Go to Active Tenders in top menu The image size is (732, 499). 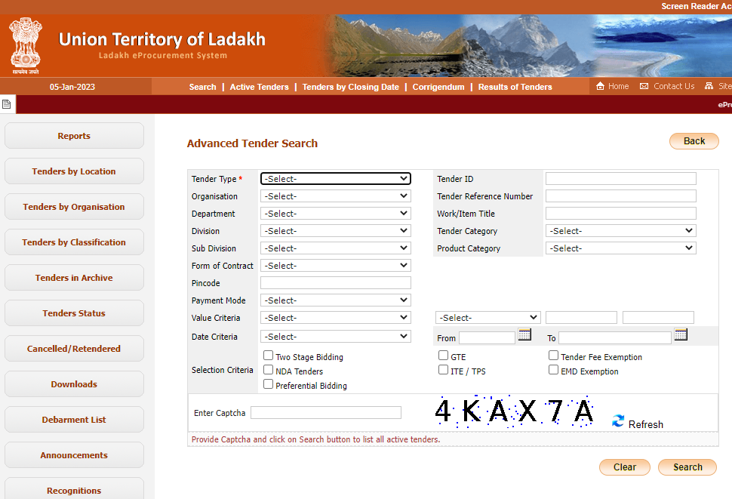[x=259, y=87]
